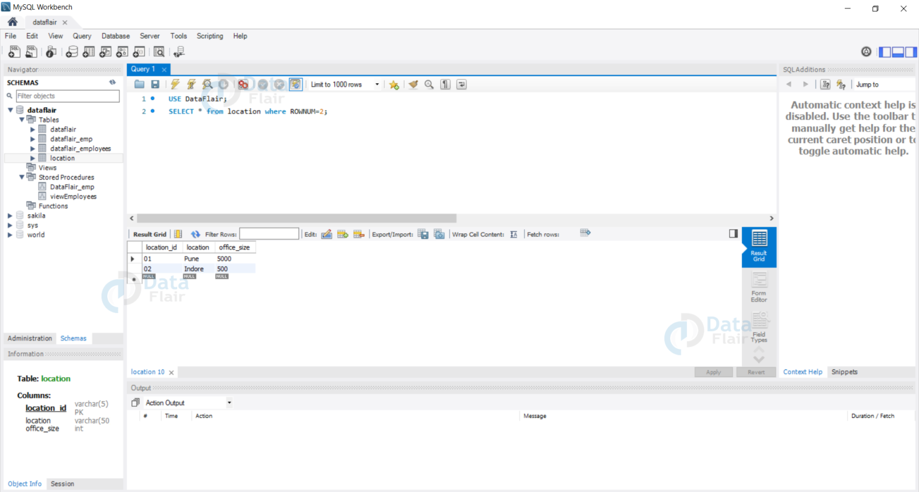This screenshot has height=492, width=919.
Task: Refresh schemas icon beside SCHEMAS
Action: (112, 83)
